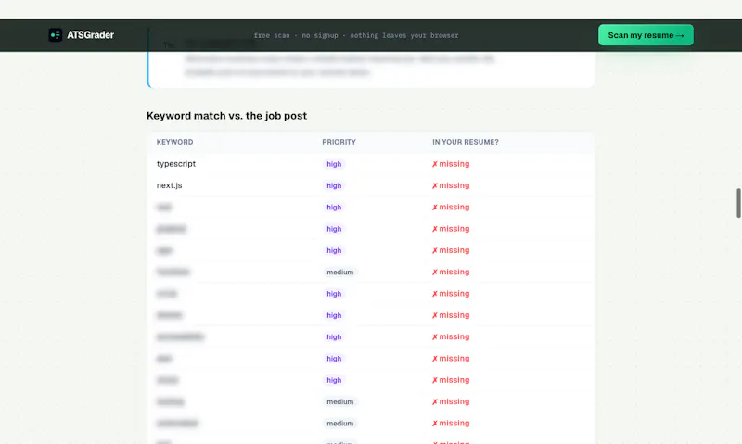The image size is (742, 444).
Task: Click the ATSGrader logo icon
Action: click(x=56, y=35)
